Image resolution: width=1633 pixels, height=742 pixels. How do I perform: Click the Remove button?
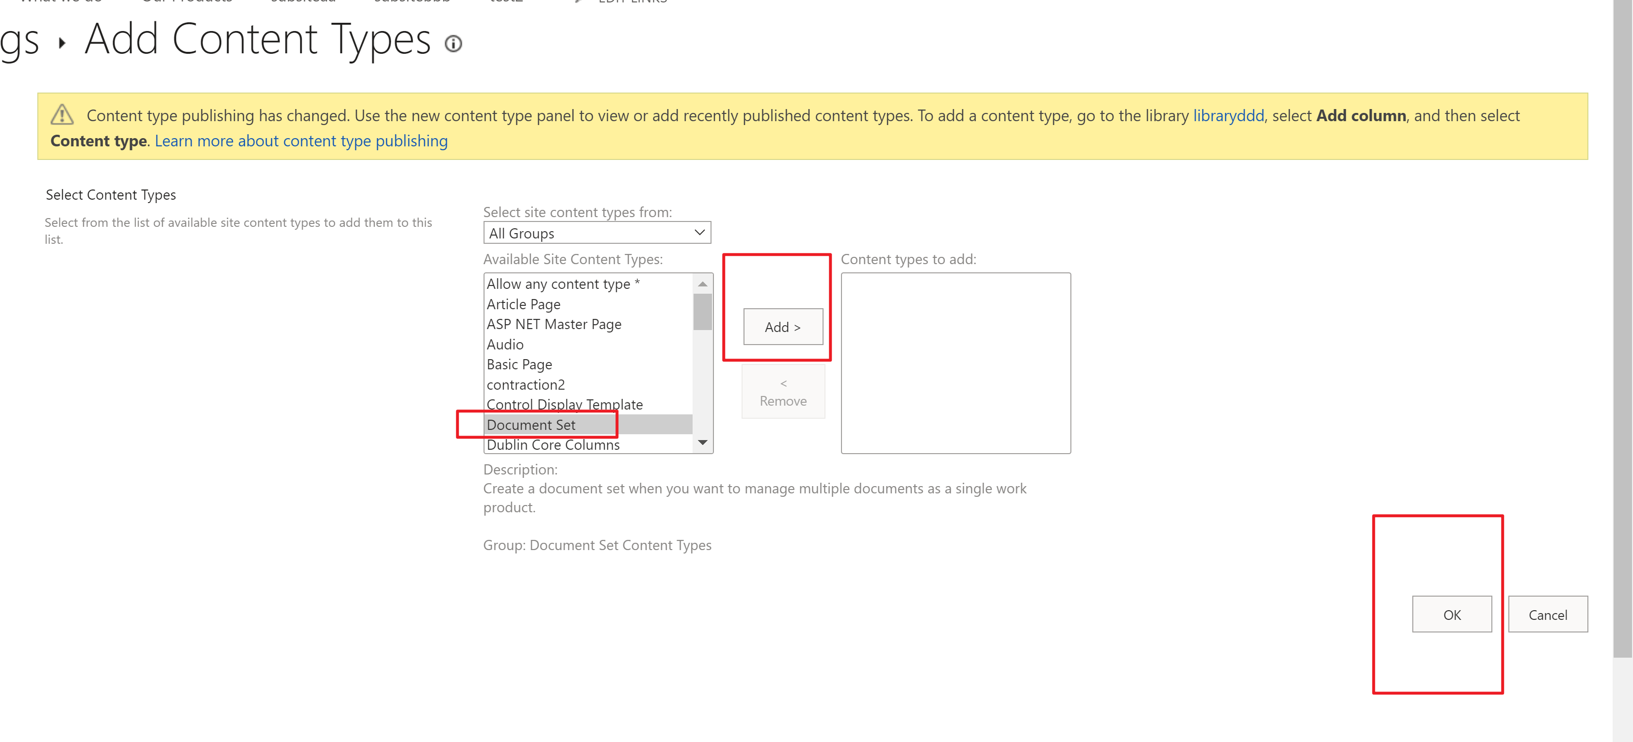[783, 392]
